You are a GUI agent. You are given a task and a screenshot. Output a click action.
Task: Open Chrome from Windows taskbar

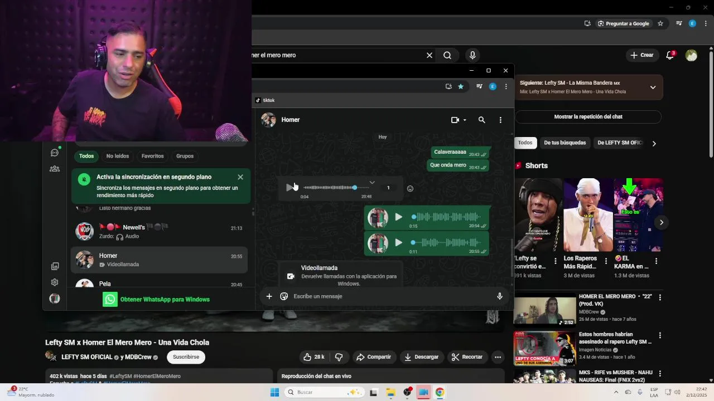click(440, 392)
